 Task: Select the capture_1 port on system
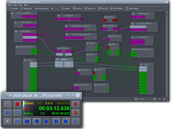(33, 63)
